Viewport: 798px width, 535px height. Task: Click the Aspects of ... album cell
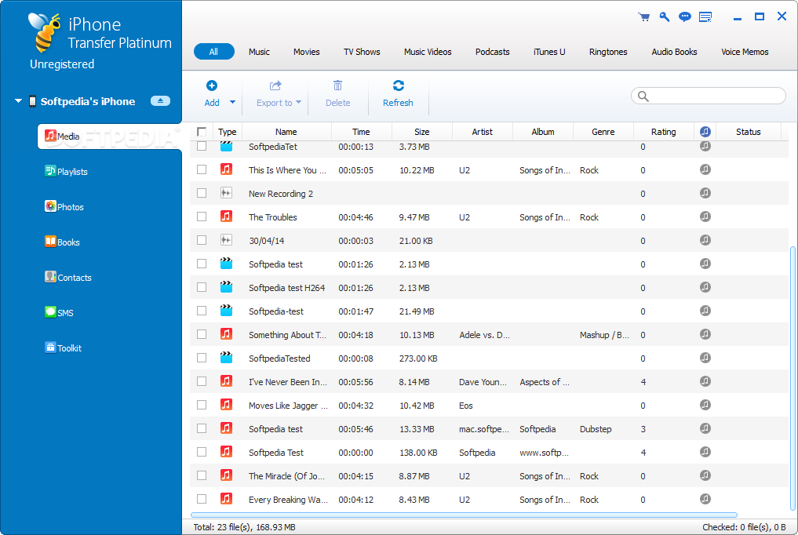[544, 382]
